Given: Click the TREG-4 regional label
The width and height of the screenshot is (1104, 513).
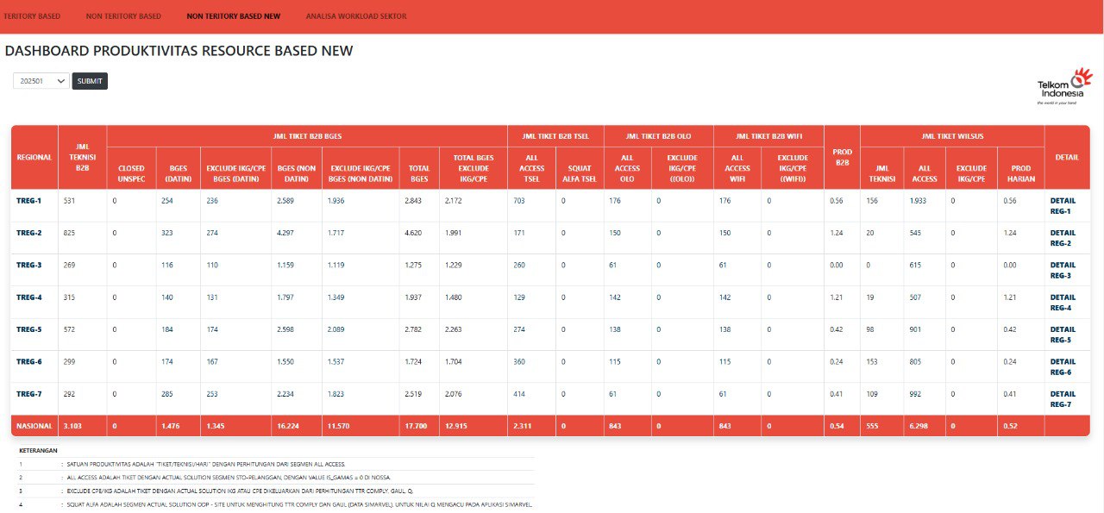Looking at the screenshot, I should pyautogui.click(x=29, y=297).
